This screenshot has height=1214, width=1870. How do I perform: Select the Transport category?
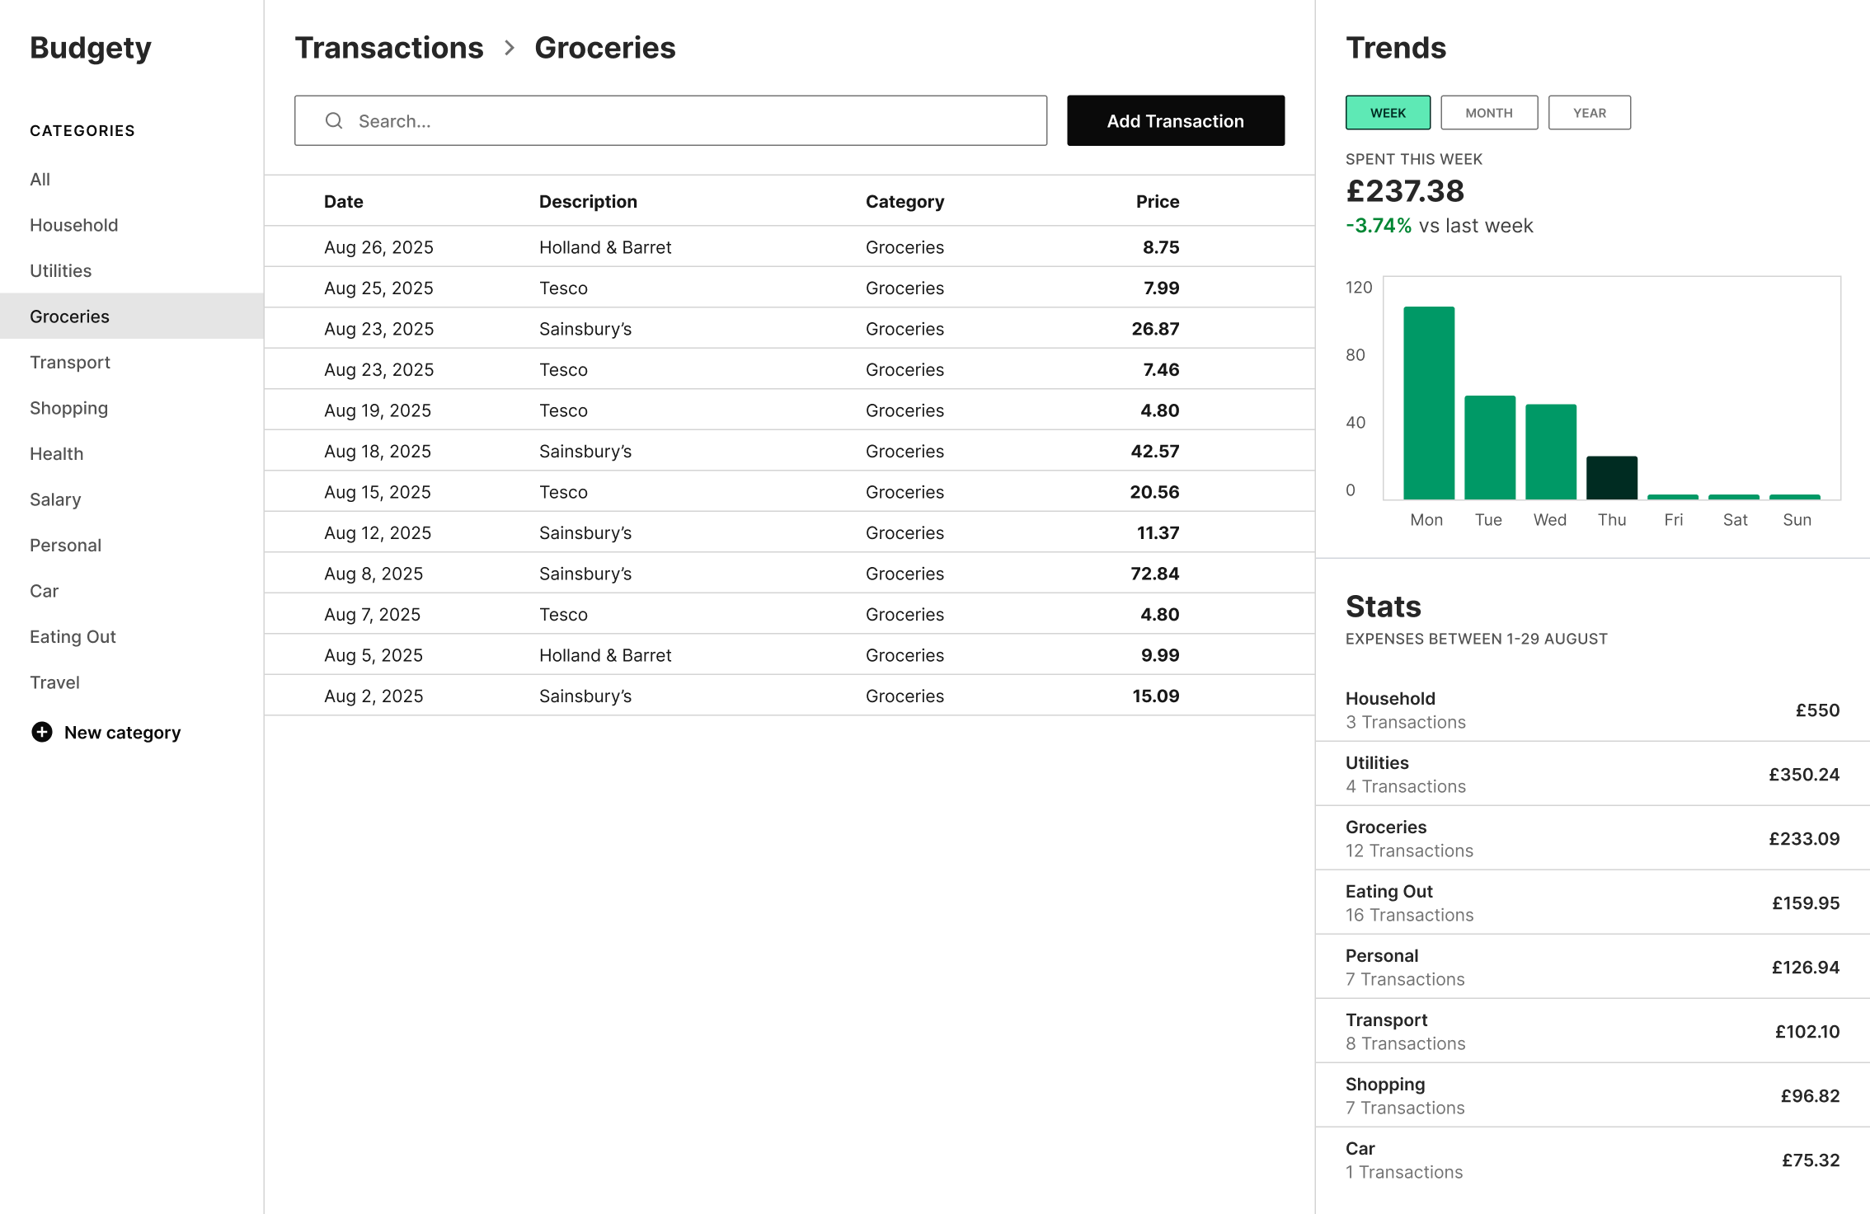click(x=70, y=362)
